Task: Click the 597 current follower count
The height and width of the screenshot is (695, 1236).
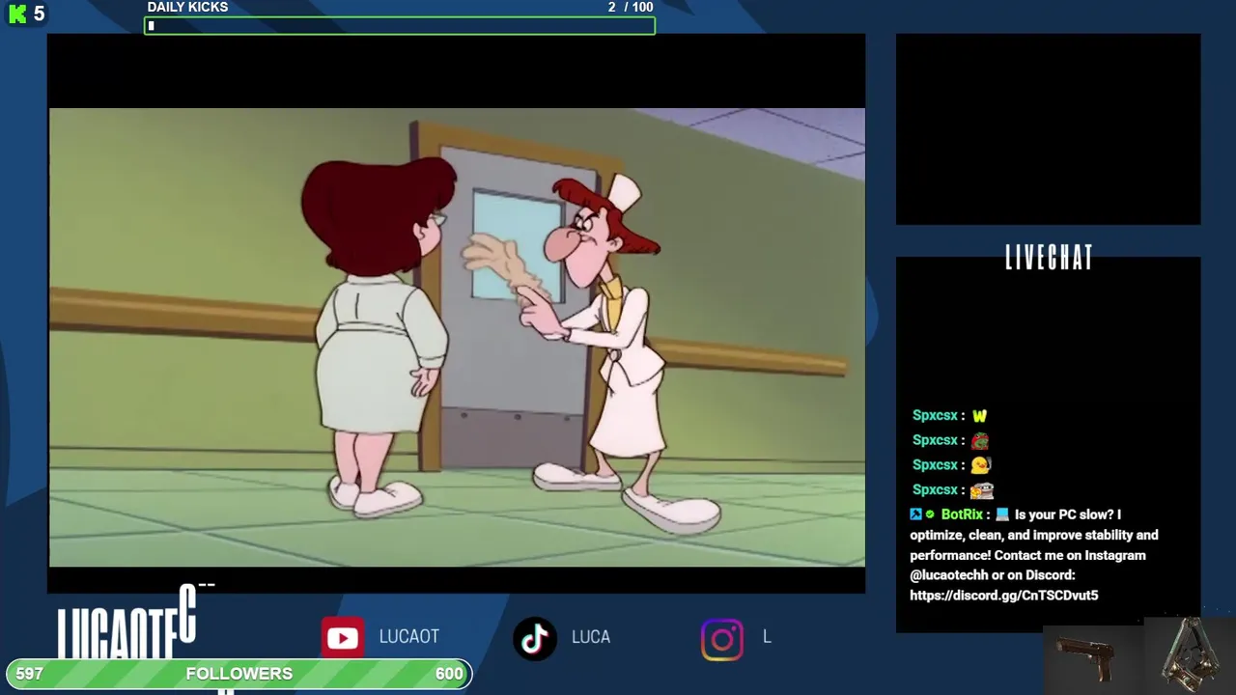Action: [30, 674]
